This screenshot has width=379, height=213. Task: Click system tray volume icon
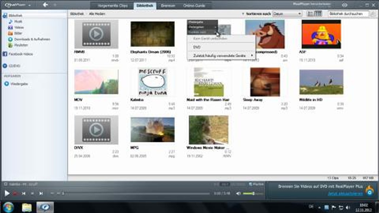[x=348, y=207]
